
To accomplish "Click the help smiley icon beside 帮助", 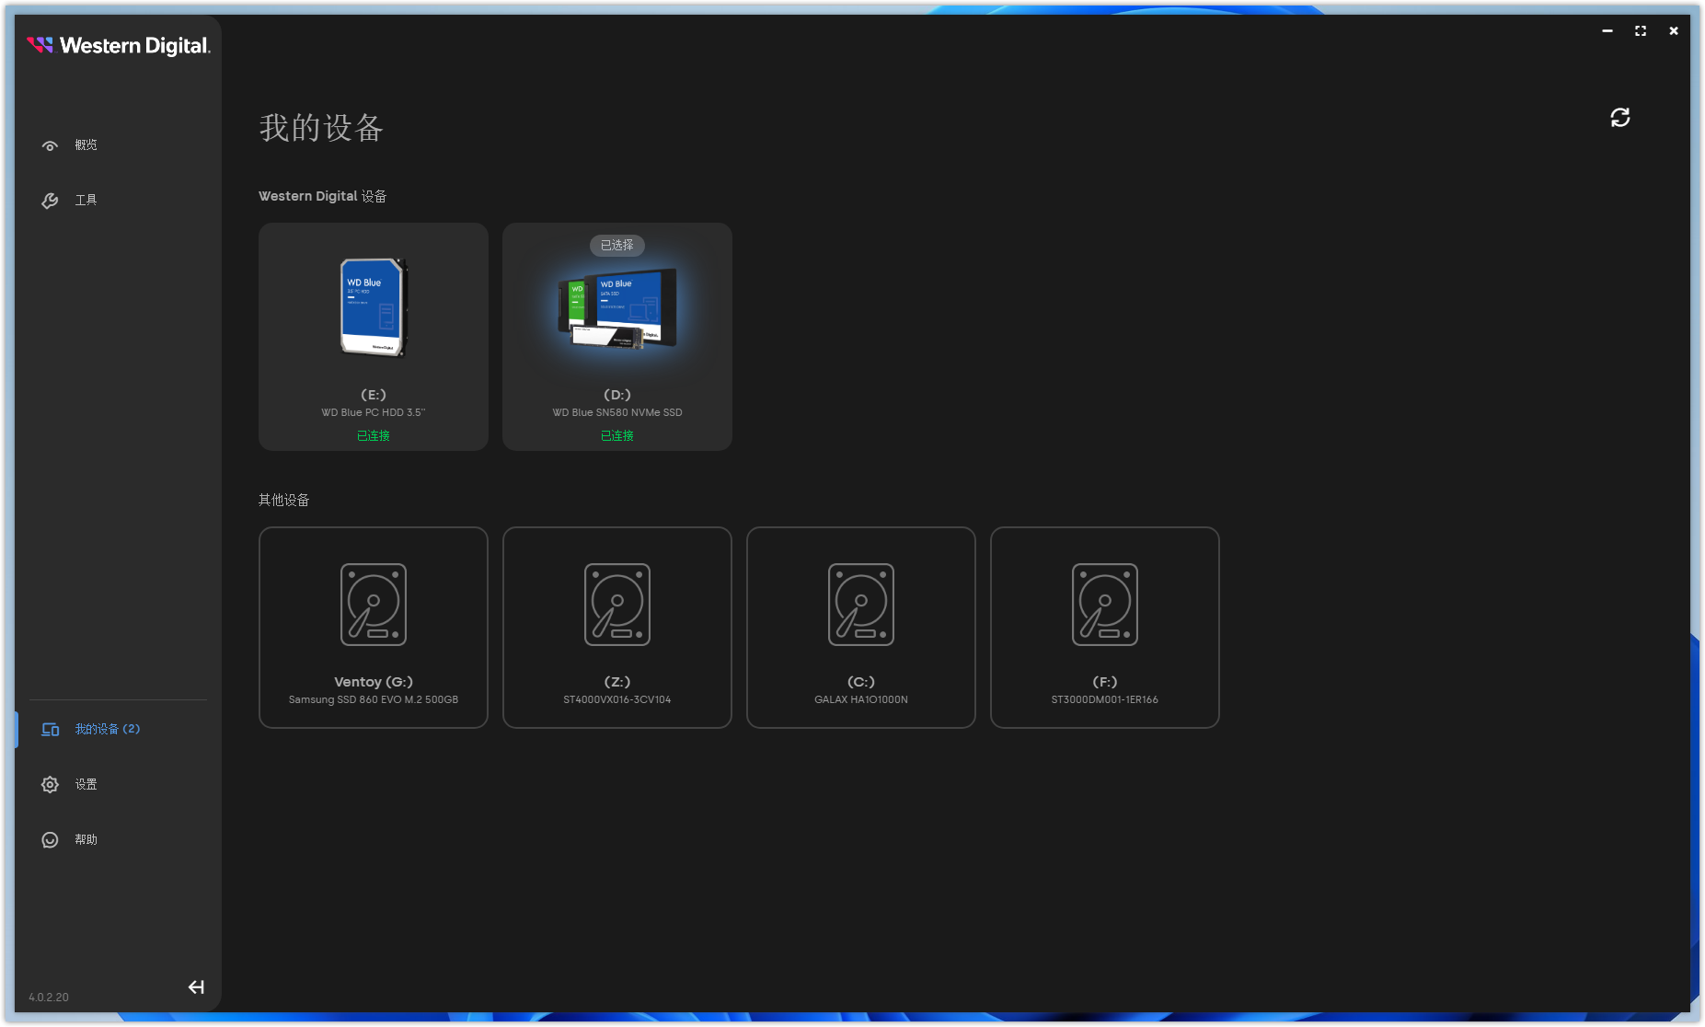I will [x=50, y=839].
